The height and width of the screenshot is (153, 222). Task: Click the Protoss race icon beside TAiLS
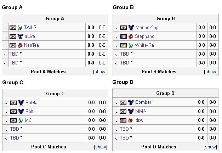(20, 28)
